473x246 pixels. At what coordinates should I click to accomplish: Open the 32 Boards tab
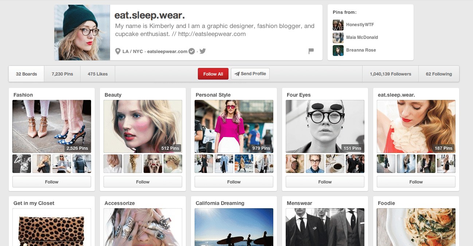coord(27,74)
